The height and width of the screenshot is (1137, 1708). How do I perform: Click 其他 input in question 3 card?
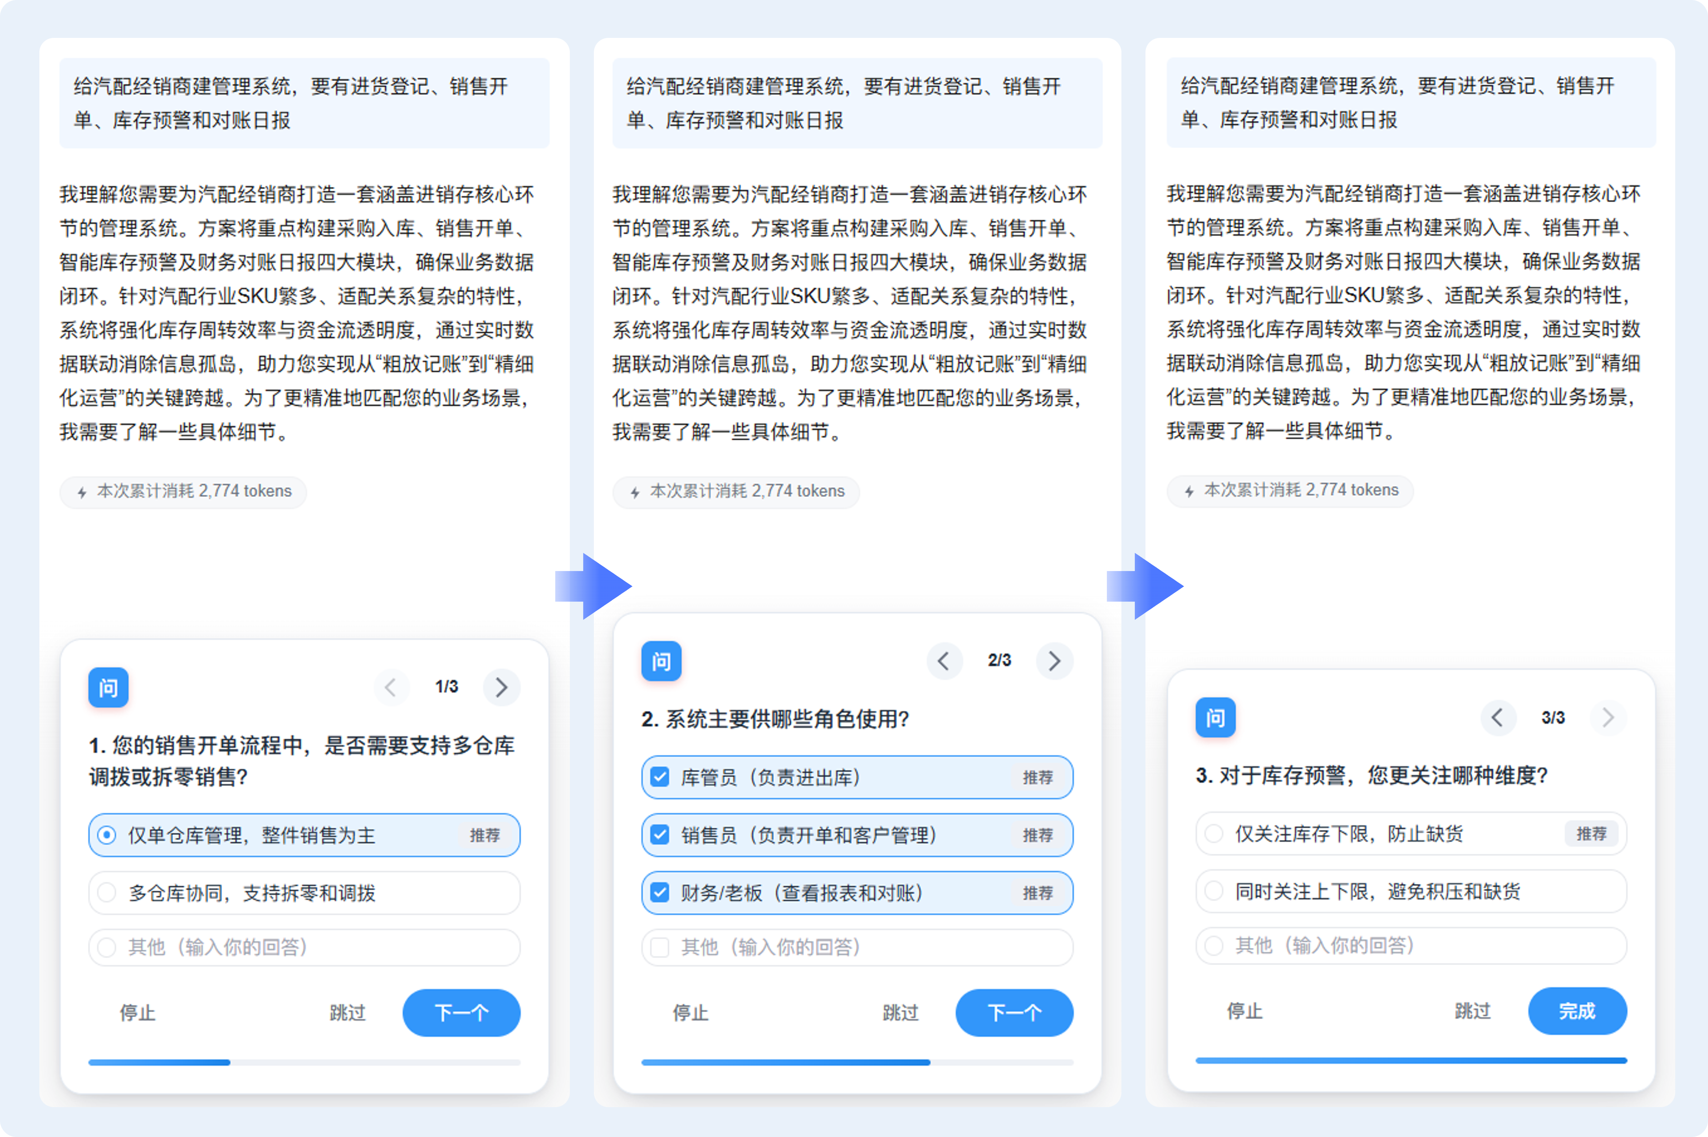pos(1411,945)
